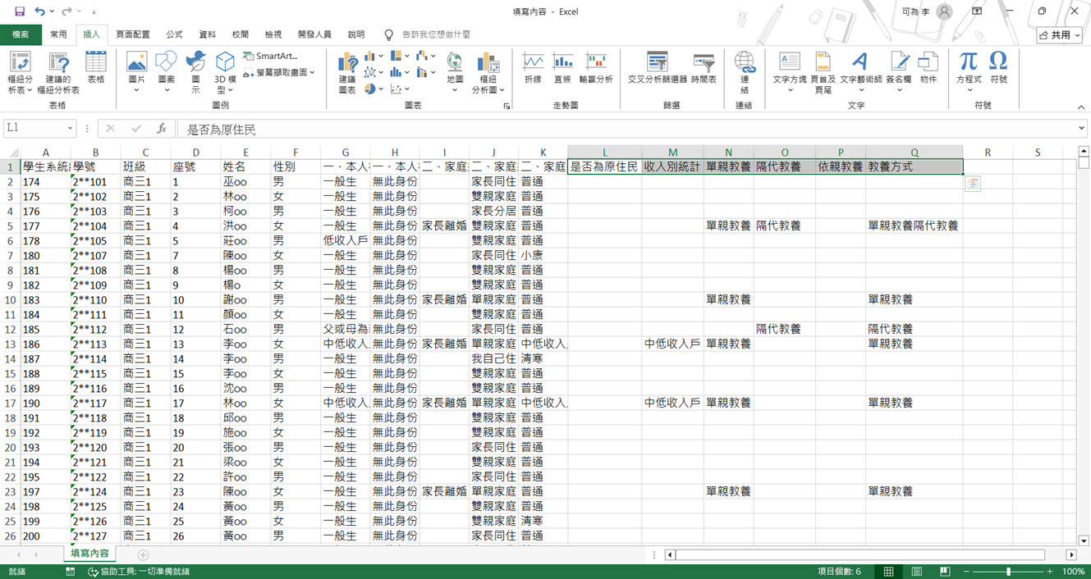Insert an Object (物件)
Screen dimensions: 1091x579
928,69
